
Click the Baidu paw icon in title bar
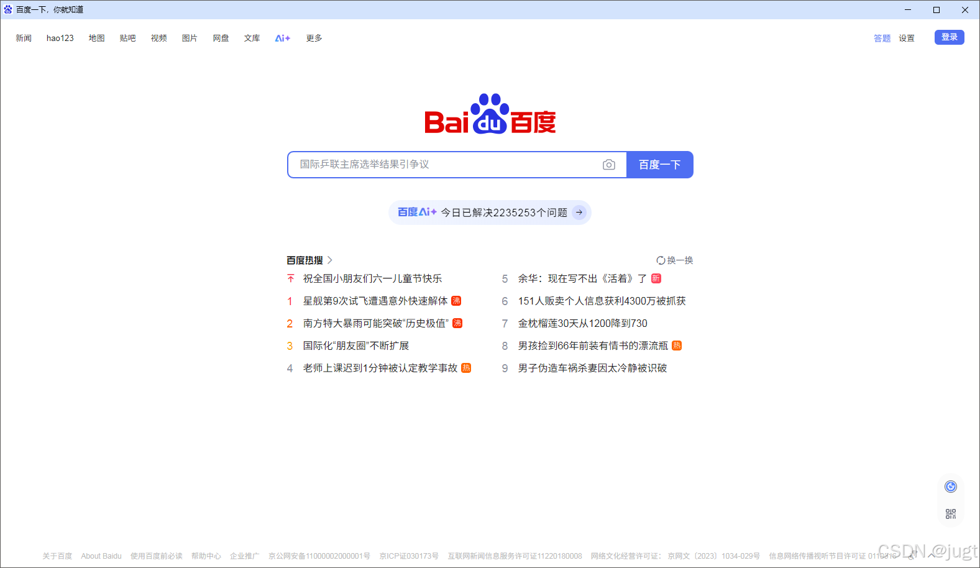(x=8, y=9)
